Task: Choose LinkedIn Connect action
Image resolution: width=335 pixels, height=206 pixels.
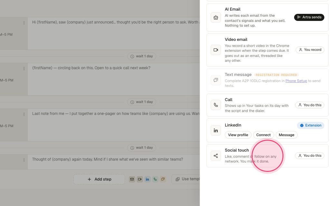Action: 263,135
